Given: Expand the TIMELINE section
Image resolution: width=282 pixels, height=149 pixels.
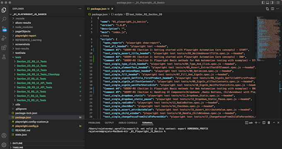Looking at the screenshot, I should tap(17, 147).
